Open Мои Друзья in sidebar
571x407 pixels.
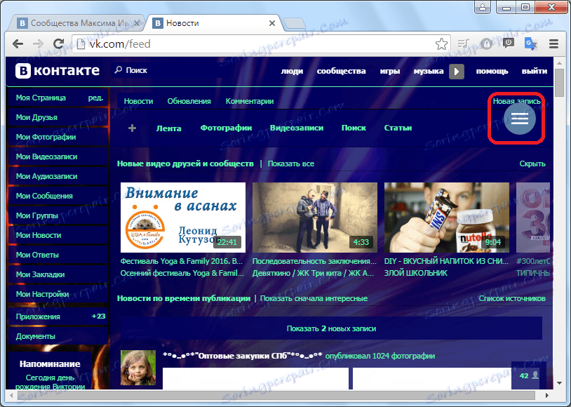coord(58,117)
